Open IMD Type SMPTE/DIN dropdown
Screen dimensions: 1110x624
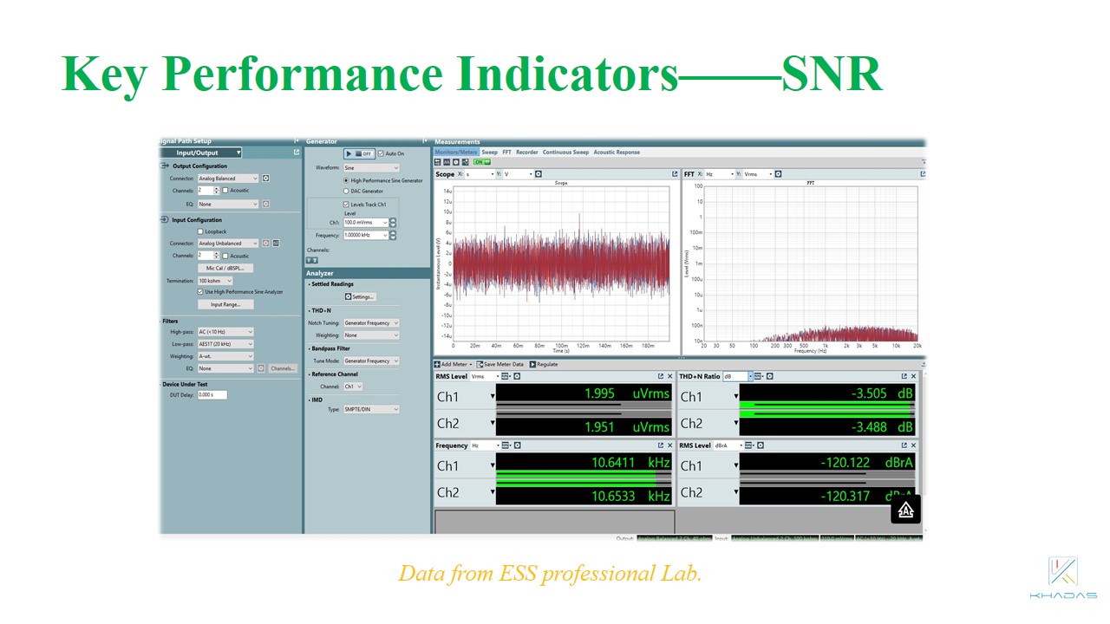tap(371, 409)
